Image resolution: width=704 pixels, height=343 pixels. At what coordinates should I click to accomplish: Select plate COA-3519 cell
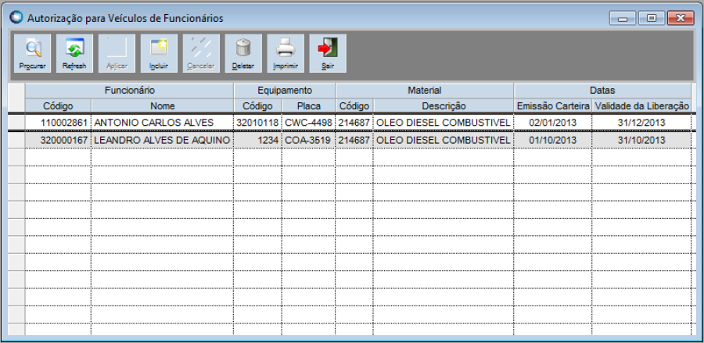308,141
